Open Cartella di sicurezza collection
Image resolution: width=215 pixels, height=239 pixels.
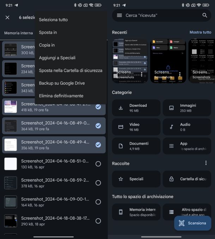[x=187, y=179]
